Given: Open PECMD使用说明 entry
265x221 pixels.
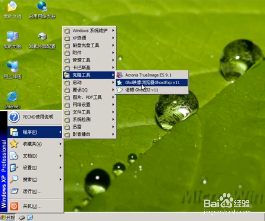Looking at the screenshot, I should pos(35,117).
